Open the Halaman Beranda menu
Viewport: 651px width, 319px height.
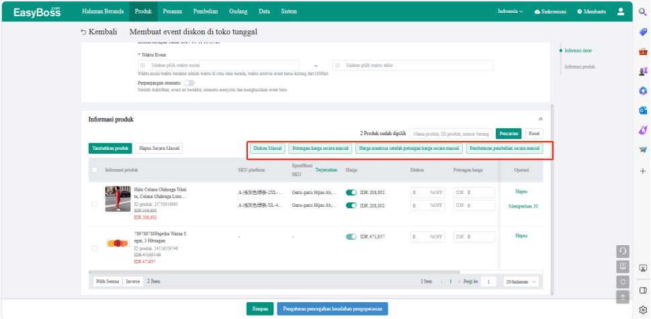103,11
